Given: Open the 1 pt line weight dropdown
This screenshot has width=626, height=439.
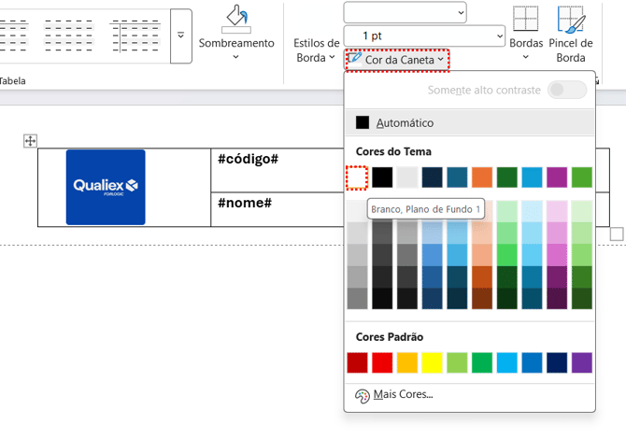Looking at the screenshot, I should (x=423, y=35).
